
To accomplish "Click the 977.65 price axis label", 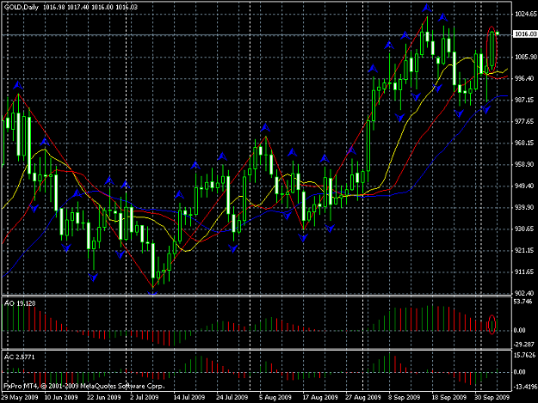I will (x=524, y=121).
